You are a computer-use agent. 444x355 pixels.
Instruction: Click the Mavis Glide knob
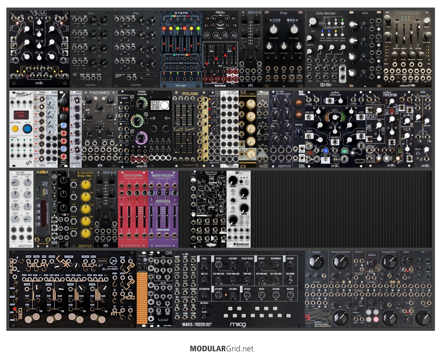pyautogui.click(x=204, y=316)
